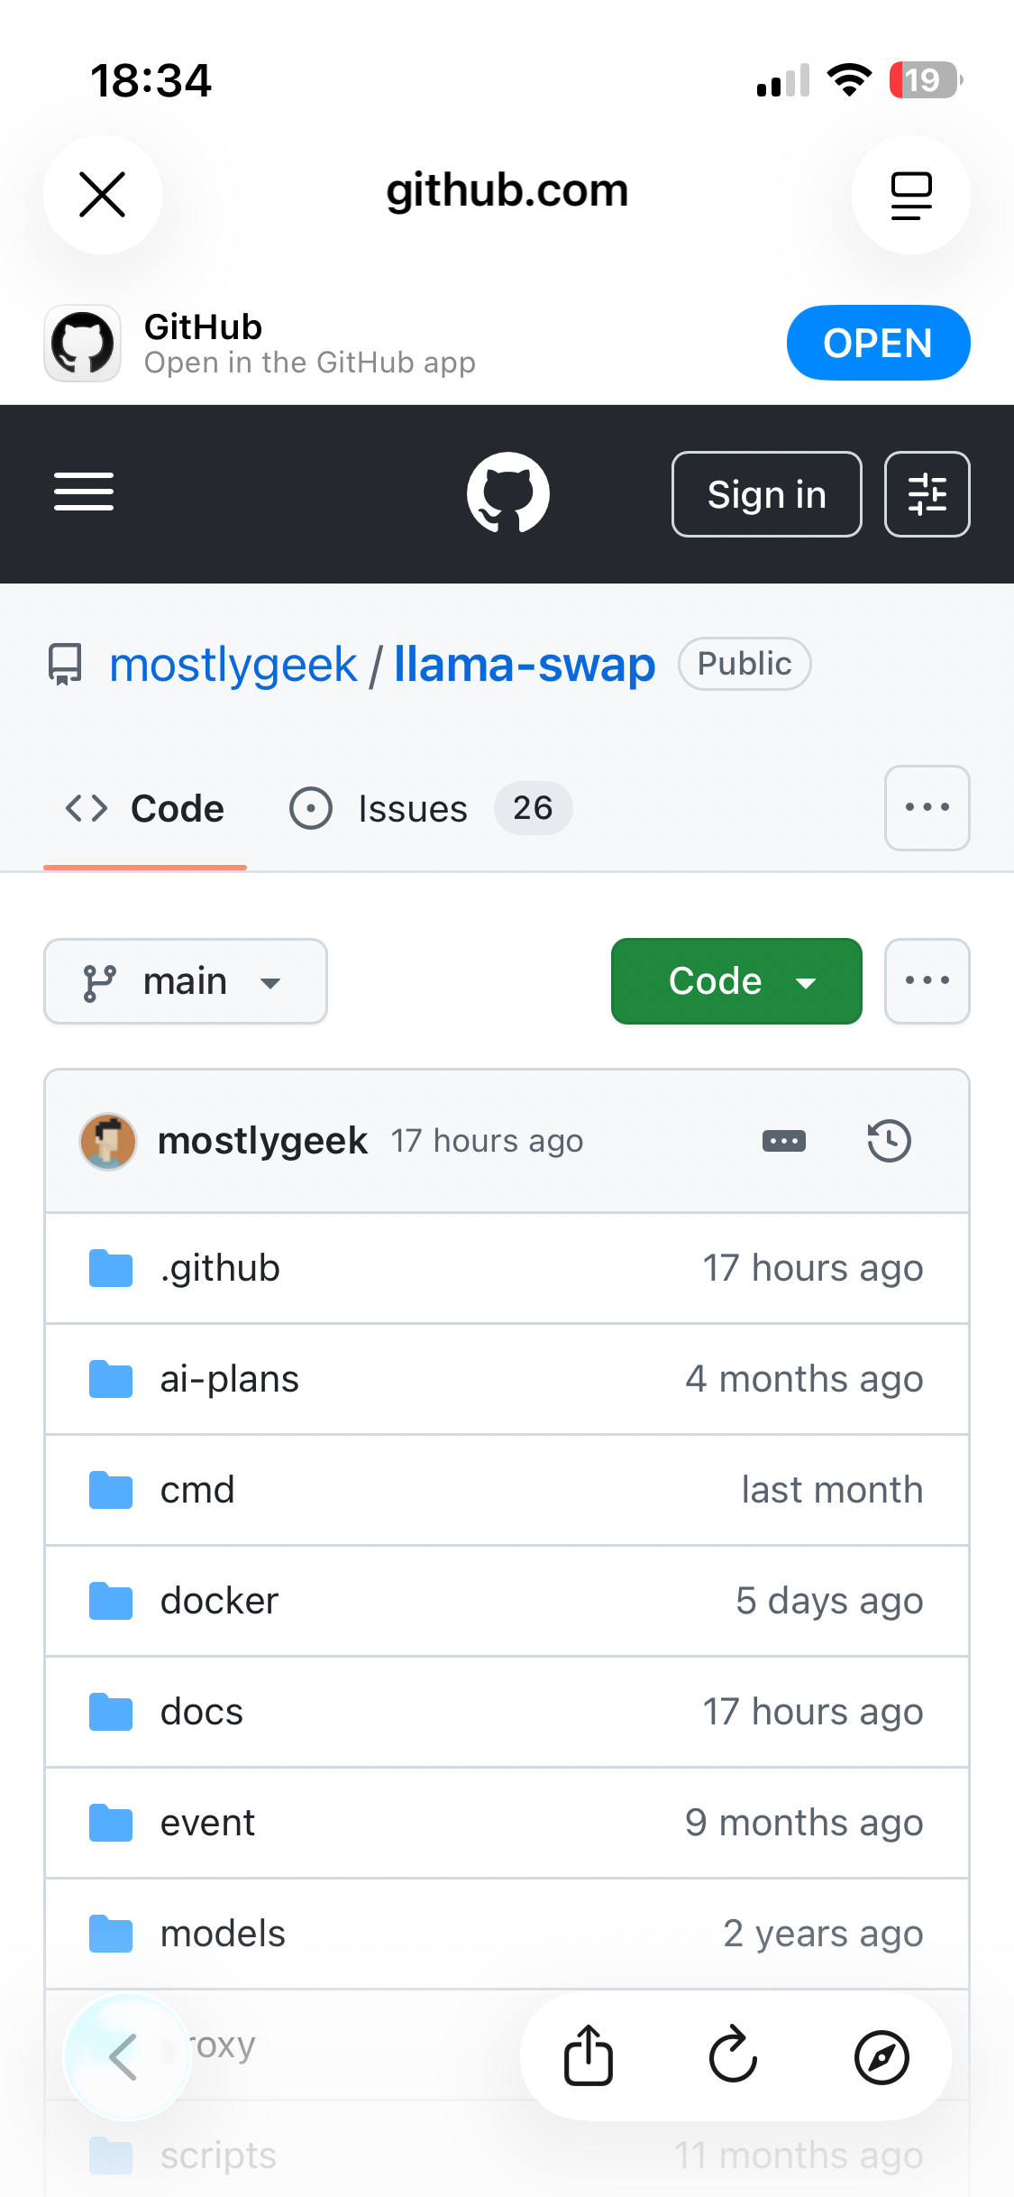Click the folder icon next to cmd
This screenshot has width=1014, height=2197.
[x=111, y=1490]
